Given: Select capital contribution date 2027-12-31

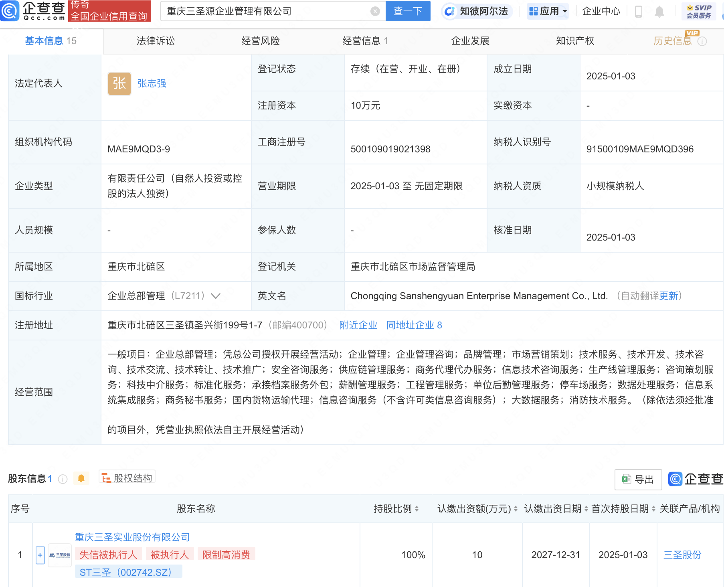Looking at the screenshot, I should 556,555.
